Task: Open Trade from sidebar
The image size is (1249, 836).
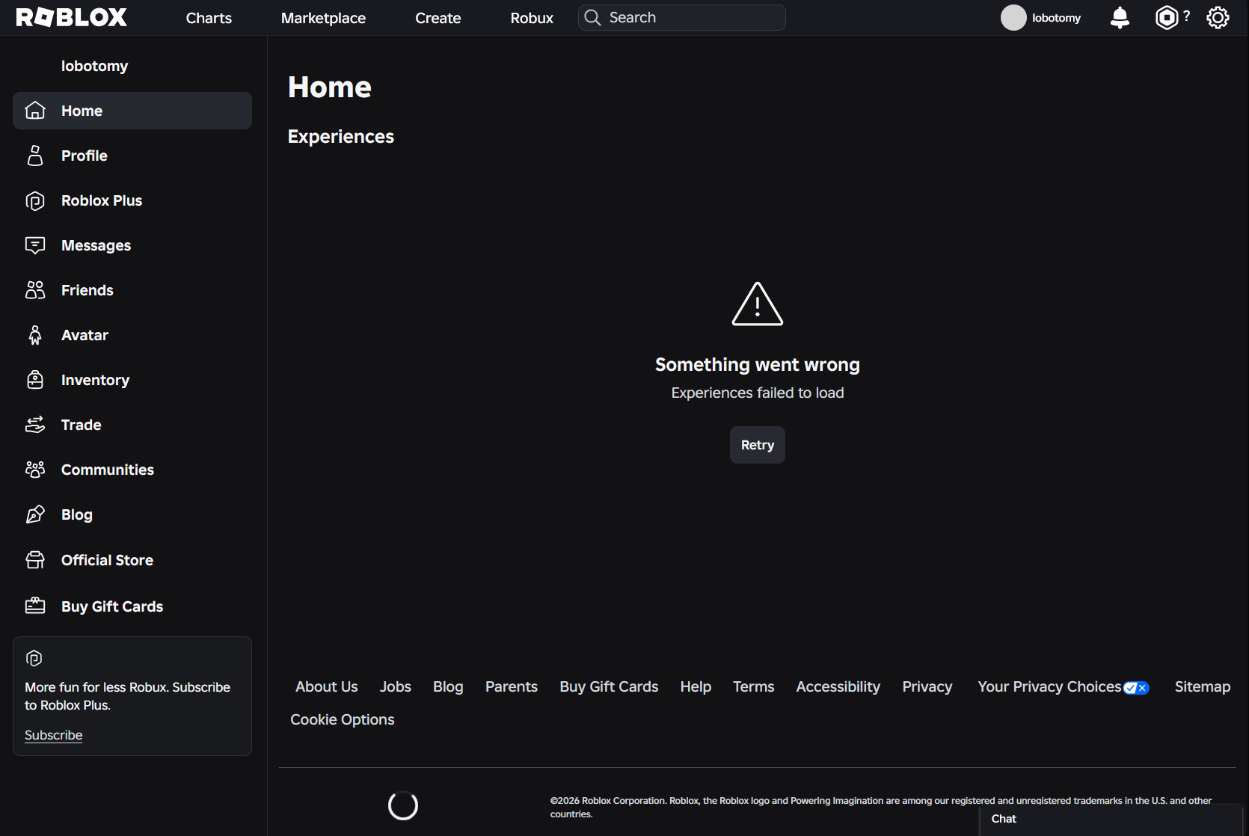Action: click(132, 425)
